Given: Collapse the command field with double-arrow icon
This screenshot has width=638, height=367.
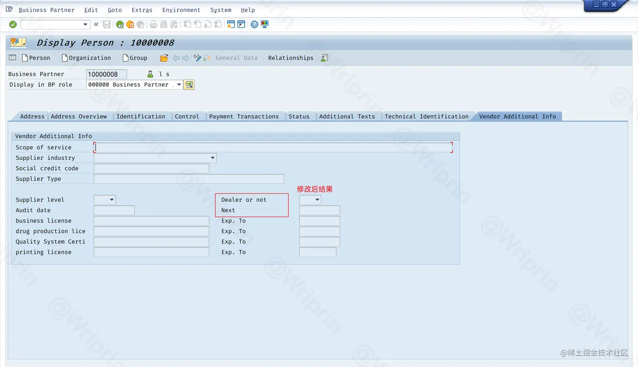Looking at the screenshot, I should [96, 24].
